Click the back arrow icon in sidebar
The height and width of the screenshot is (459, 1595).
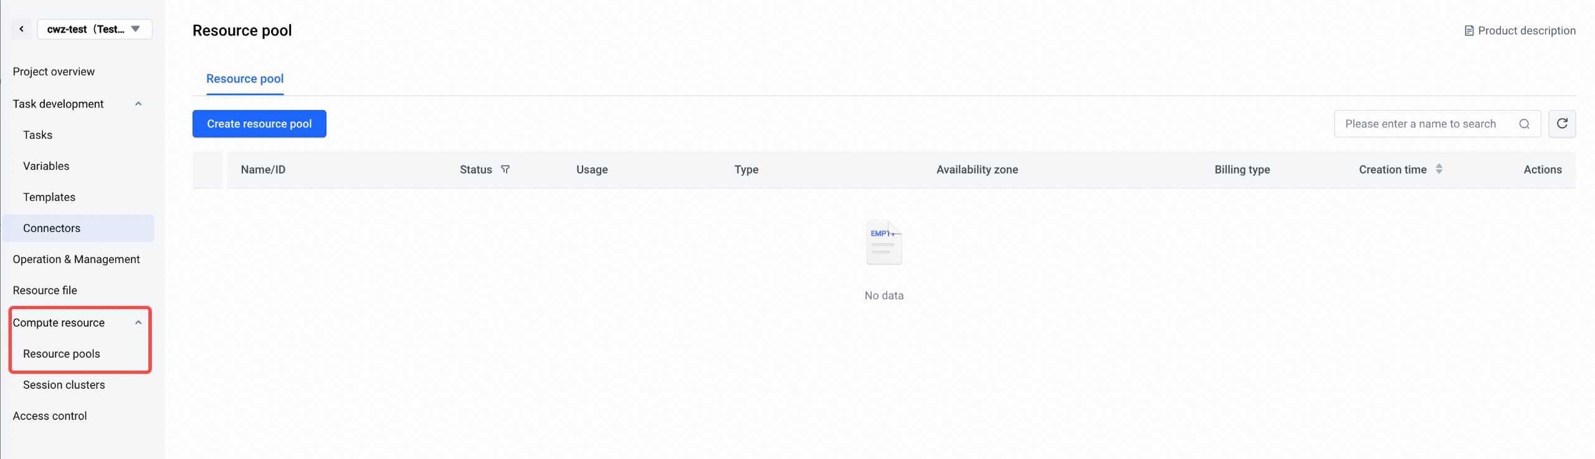(21, 29)
